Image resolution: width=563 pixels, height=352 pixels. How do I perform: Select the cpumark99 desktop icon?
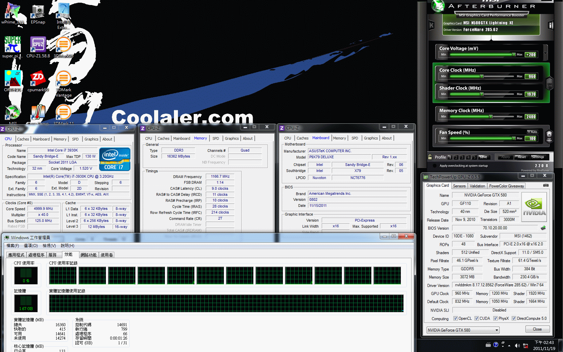point(38,81)
